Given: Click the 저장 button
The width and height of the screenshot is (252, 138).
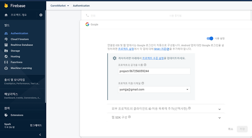Looking at the screenshot, I should 242,129.
